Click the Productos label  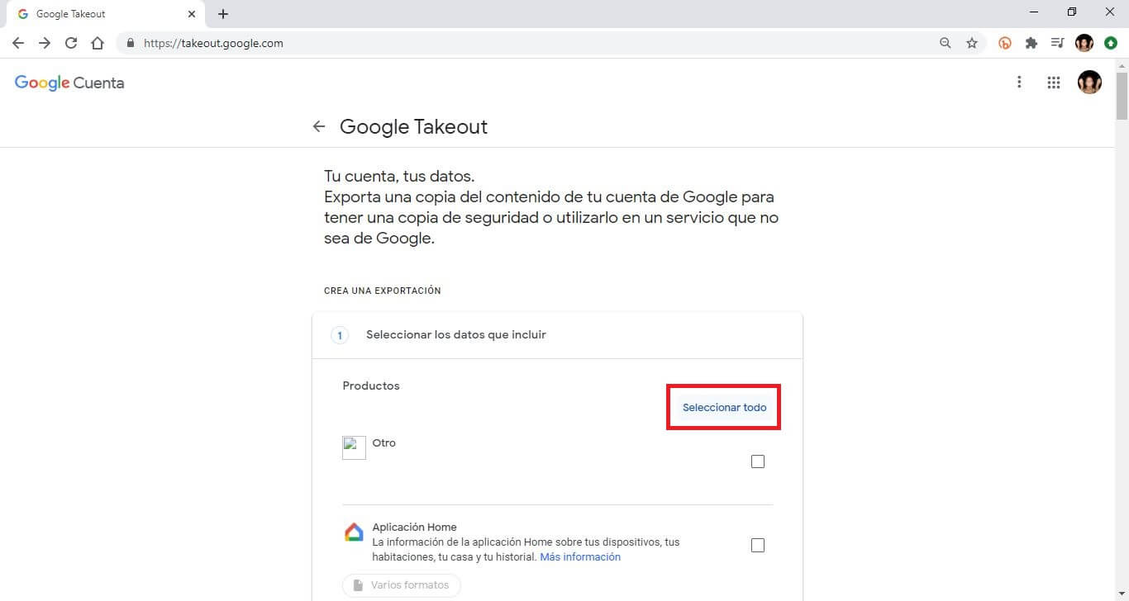[371, 386]
